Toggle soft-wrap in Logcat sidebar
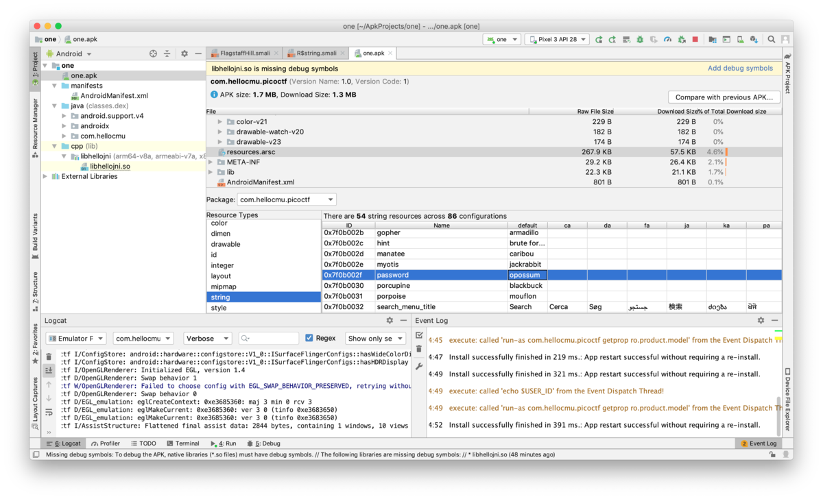This screenshot has width=823, height=499. click(49, 412)
